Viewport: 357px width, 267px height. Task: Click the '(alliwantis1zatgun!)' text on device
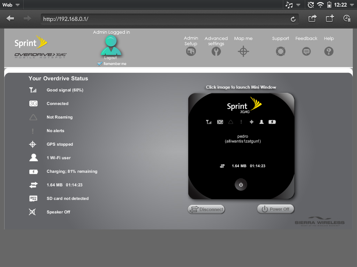click(243, 141)
